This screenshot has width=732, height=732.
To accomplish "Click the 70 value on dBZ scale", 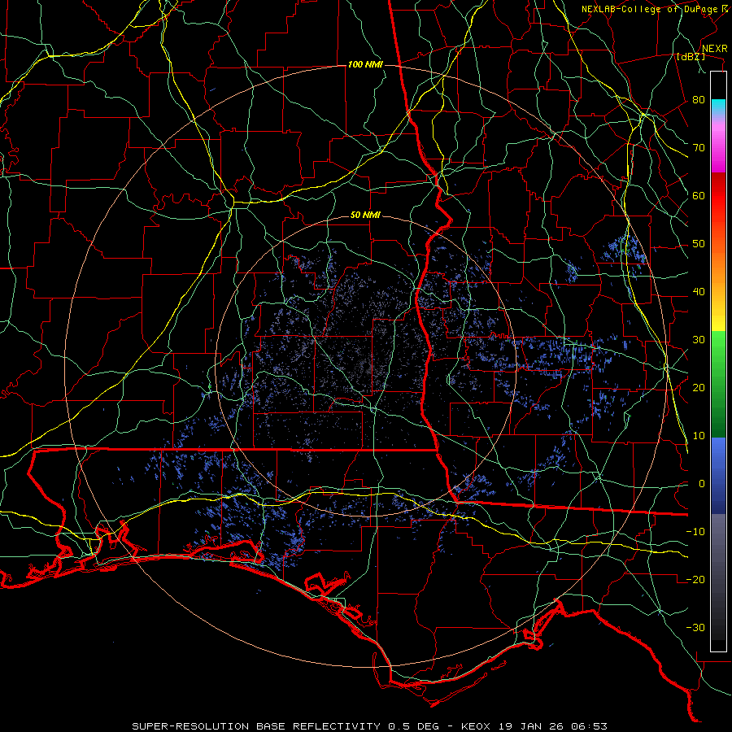I will coord(699,148).
